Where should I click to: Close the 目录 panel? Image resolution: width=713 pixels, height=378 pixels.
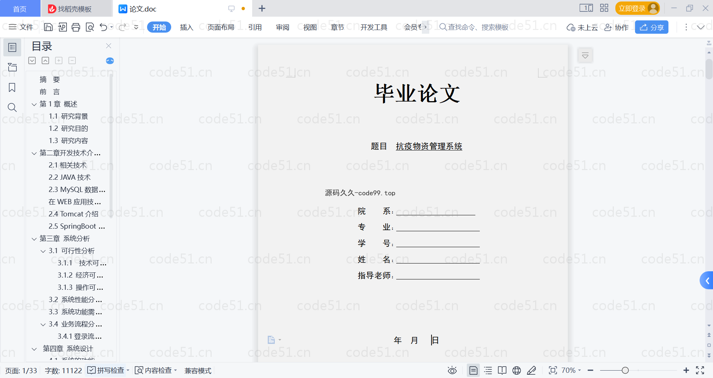[x=108, y=46]
